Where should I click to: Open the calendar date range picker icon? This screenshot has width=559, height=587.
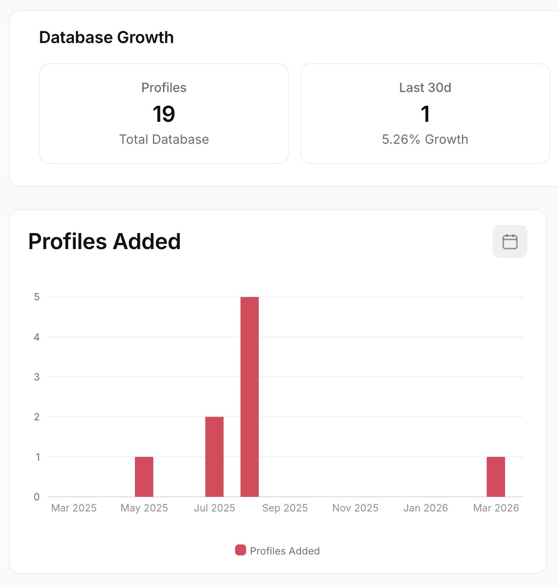click(510, 241)
